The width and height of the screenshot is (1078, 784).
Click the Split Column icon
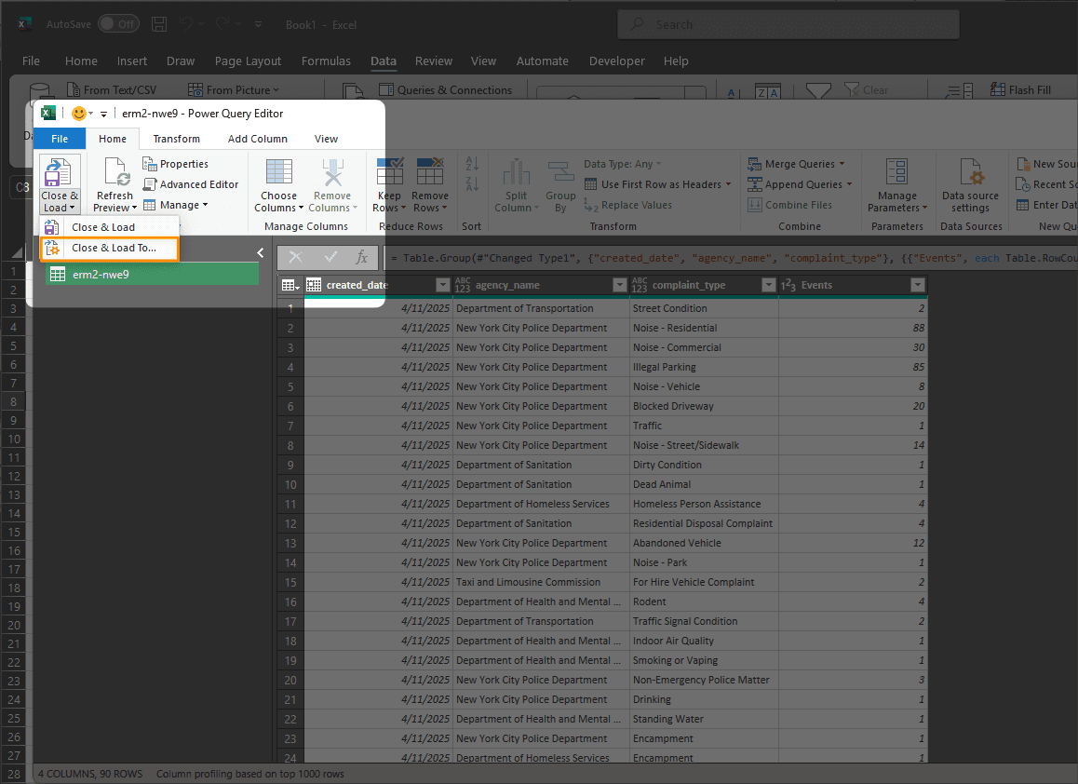(517, 172)
